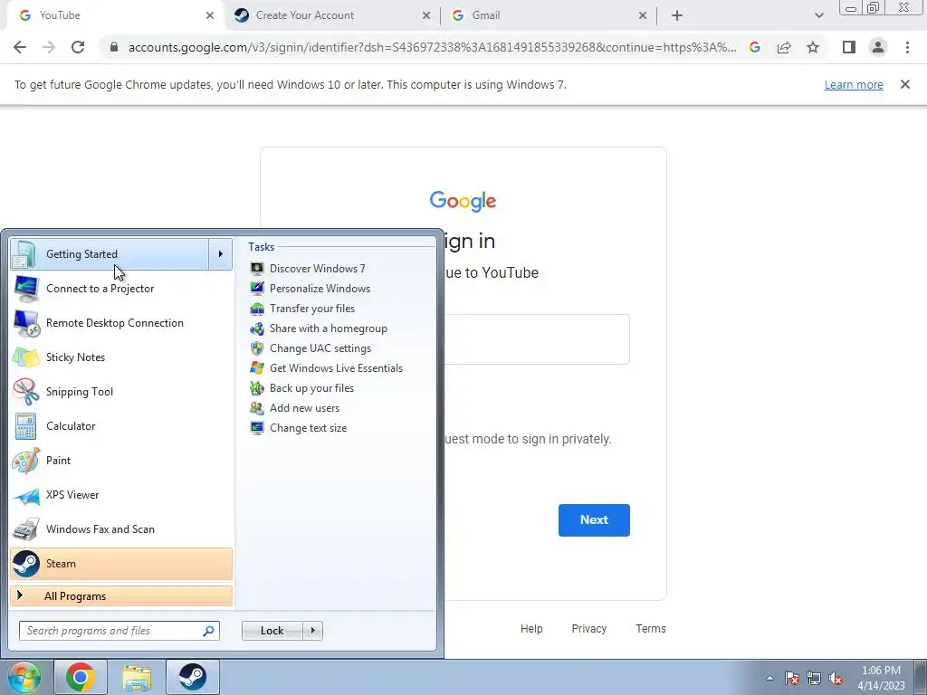Click the muted volume tray icon
The width and height of the screenshot is (927, 695).
(x=836, y=678)
